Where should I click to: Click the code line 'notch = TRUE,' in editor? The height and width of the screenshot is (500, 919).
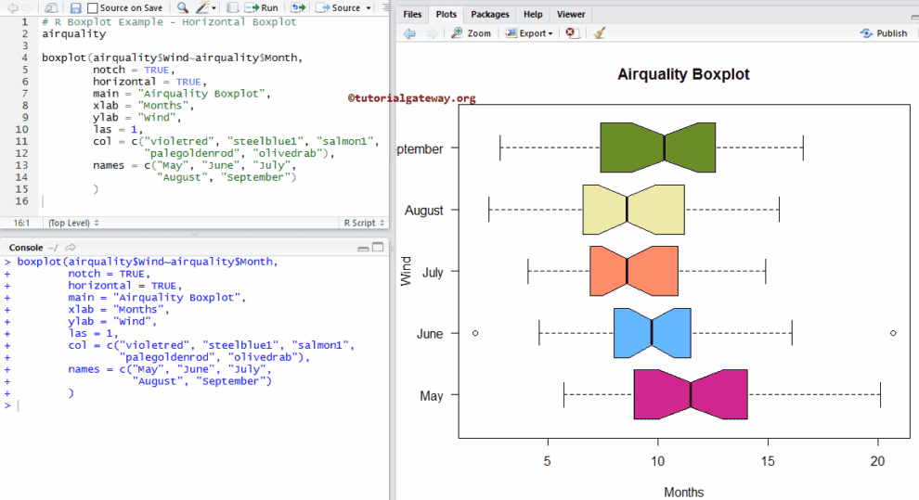pyautogui.click(x=134, y=70)
